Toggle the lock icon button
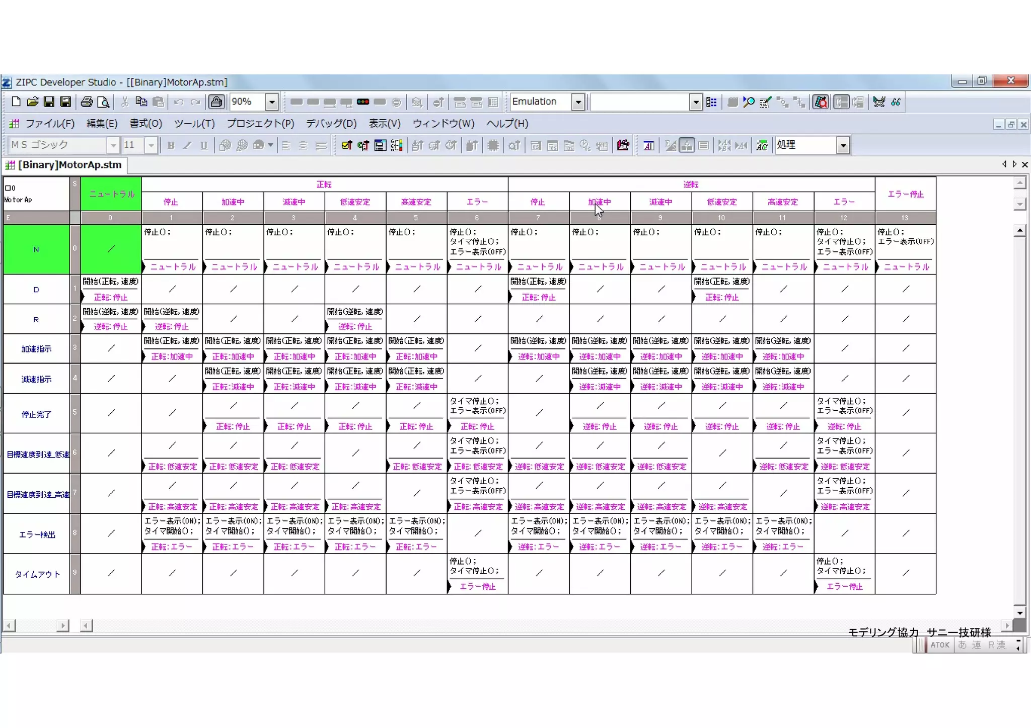This screenshot has width=1031, height=728. 216,102
